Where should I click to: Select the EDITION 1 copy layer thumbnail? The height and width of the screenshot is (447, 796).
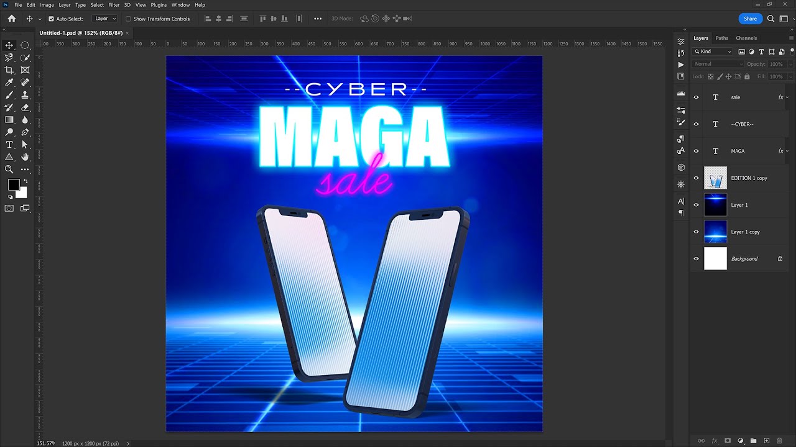click(x=715, y=178)
